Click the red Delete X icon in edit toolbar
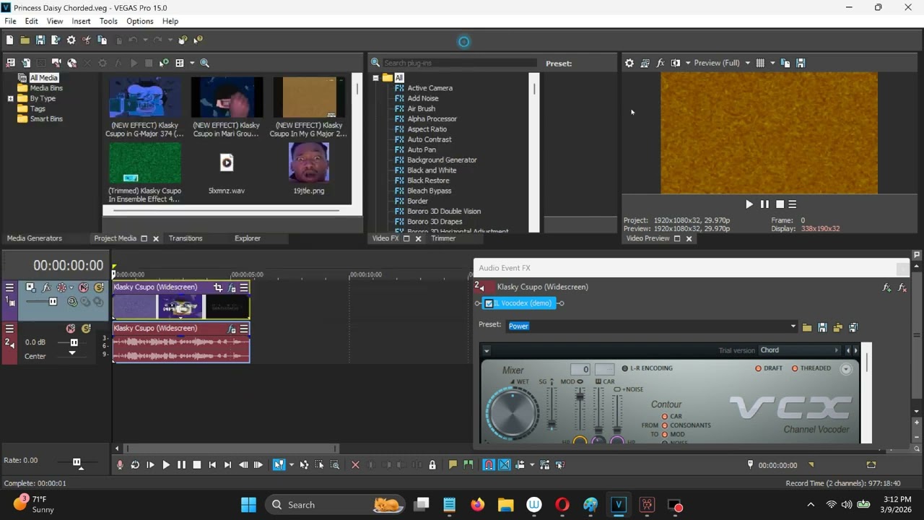 click(x=355, y=465)
